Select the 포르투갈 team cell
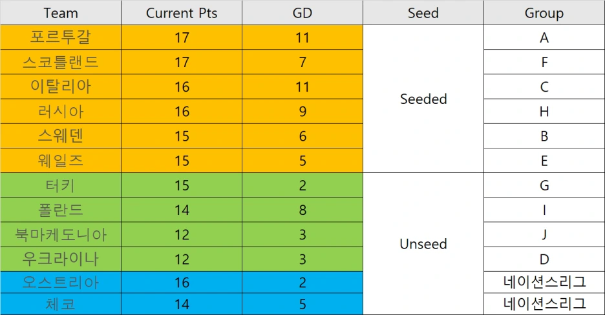This screenshot has height=315, width=605. pos(61,37)
